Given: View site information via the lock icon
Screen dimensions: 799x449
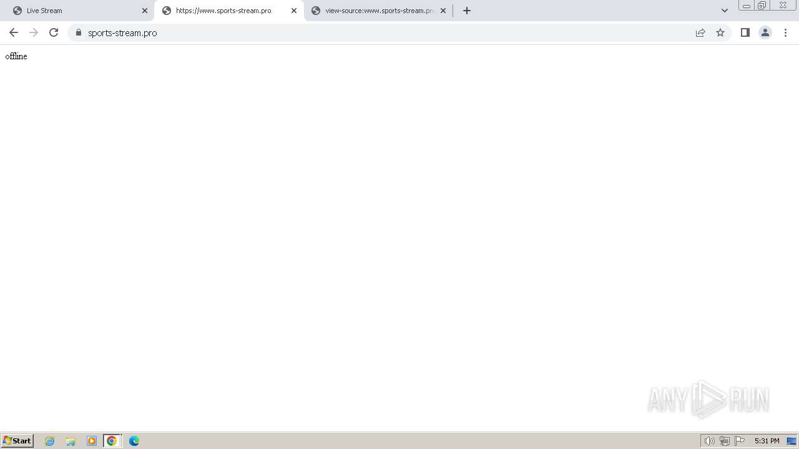Looking at the screenshot, I should pyautogui.click(x=79, y=32).
